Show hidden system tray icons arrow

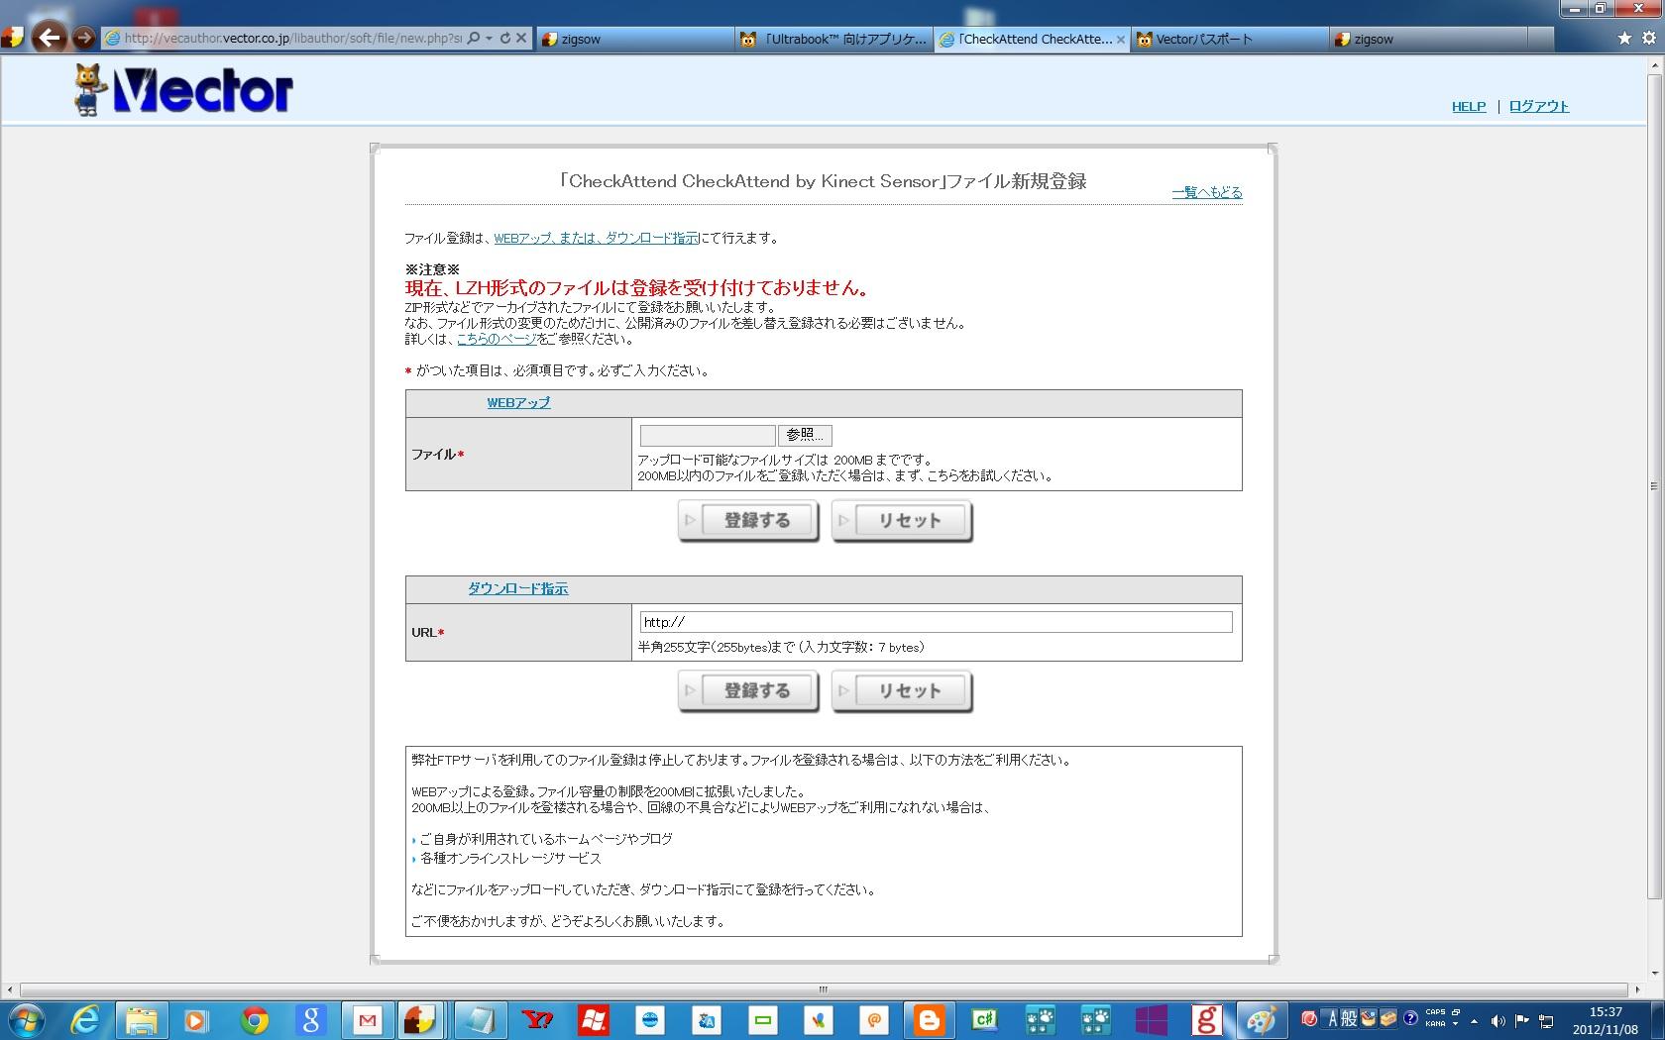[x=1474, y=1020]
